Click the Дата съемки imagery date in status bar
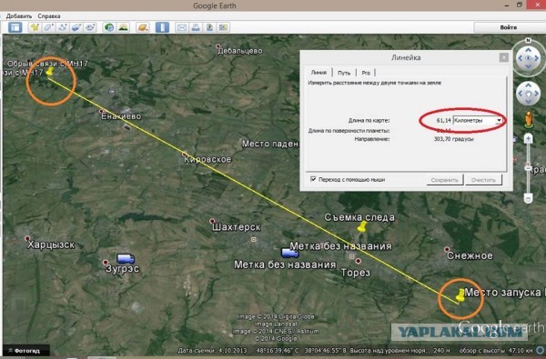546x359 pixels. (x=212, y=350)
